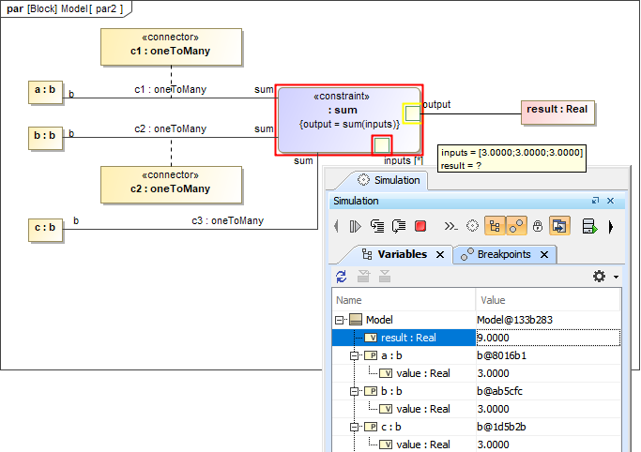
Task: Collapse the 'a : b' tree node
Action: click(355, 355)
